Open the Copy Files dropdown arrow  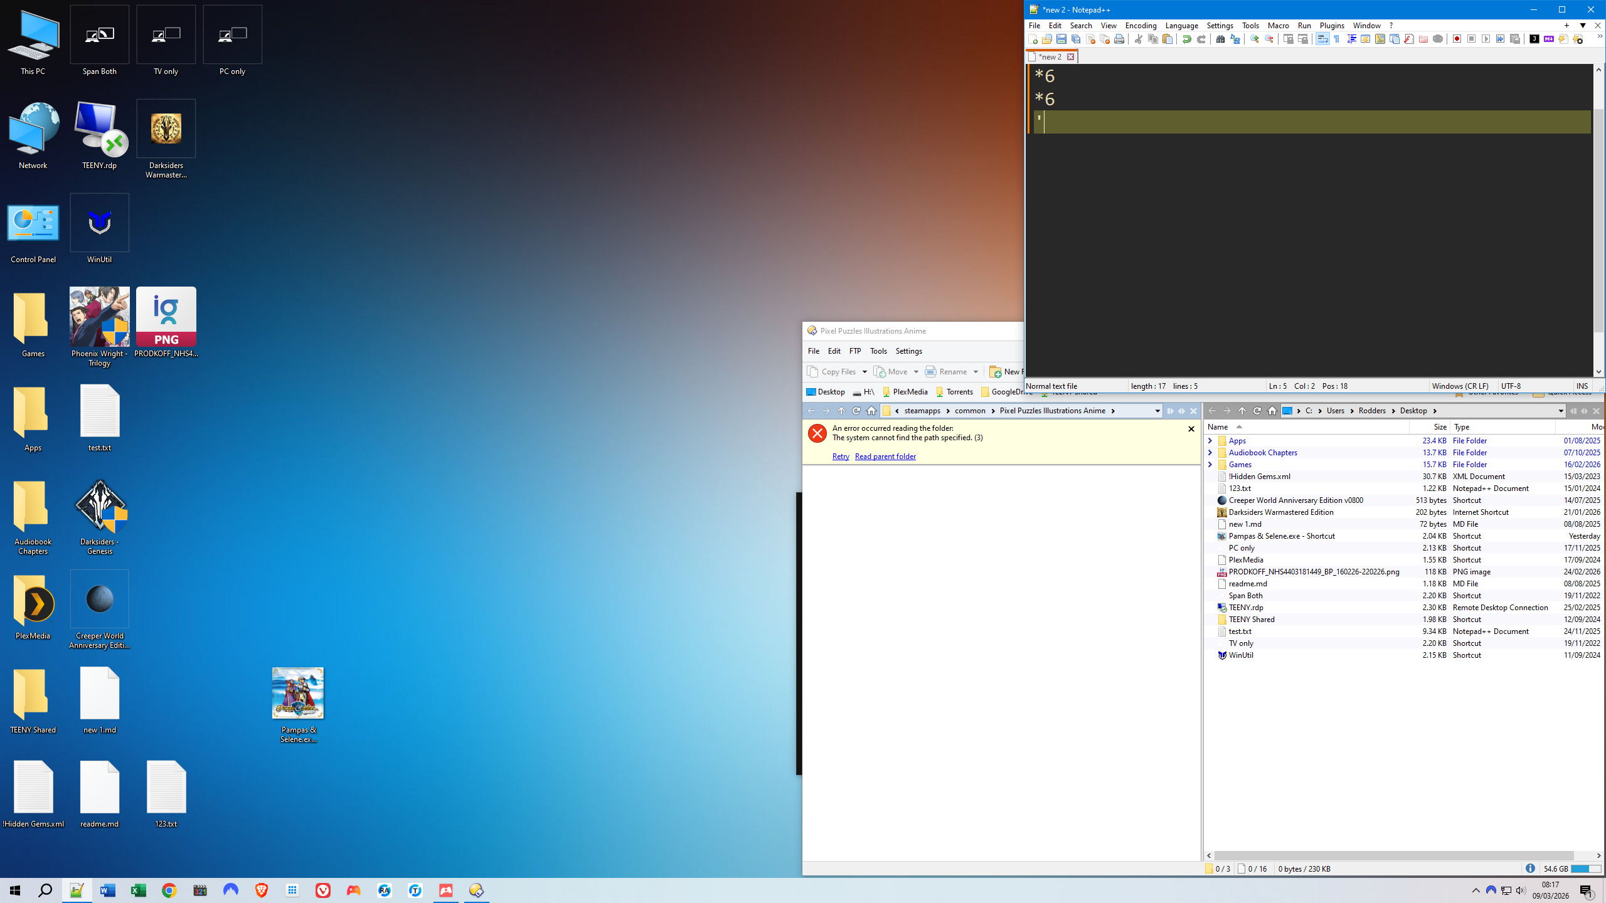[864, 372]
